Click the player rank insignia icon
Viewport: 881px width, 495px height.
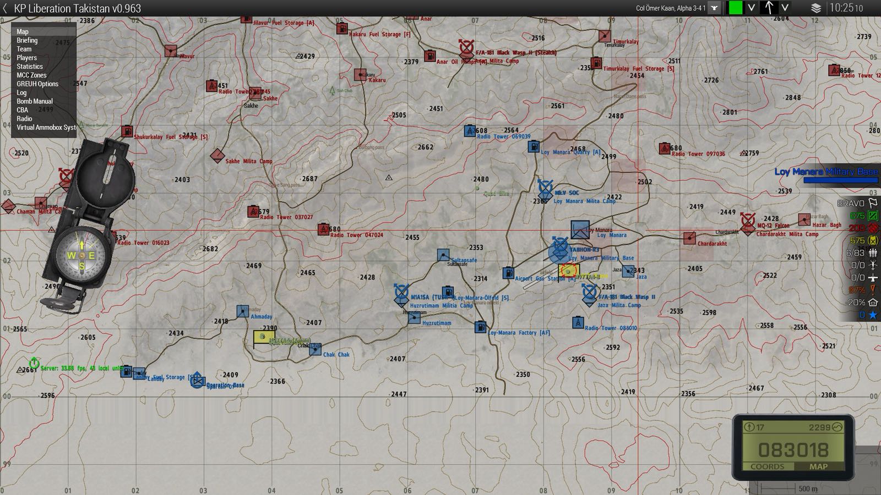click(714, 8)
